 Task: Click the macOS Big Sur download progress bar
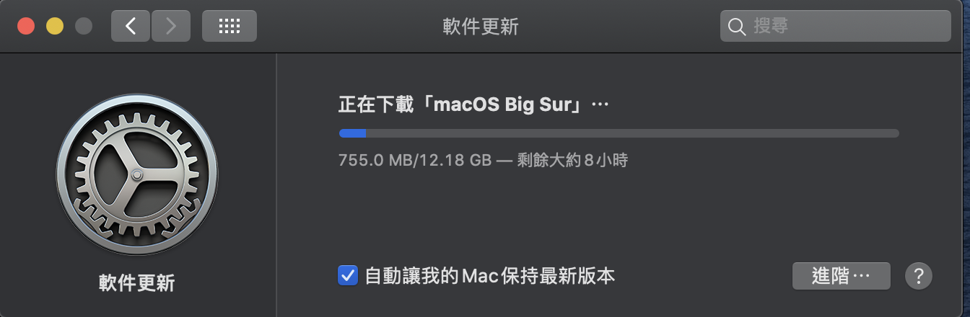619,133
